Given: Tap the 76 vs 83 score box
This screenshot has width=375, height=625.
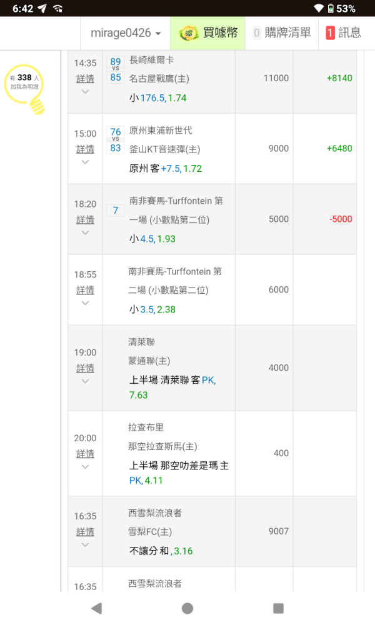Looking at the screenshot, I should (116, 140).
